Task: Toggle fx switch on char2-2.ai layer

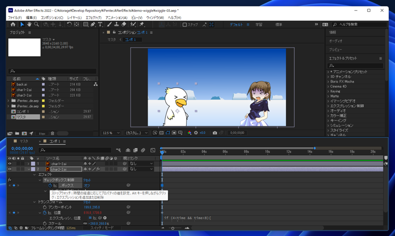Action: pos(98,169)
